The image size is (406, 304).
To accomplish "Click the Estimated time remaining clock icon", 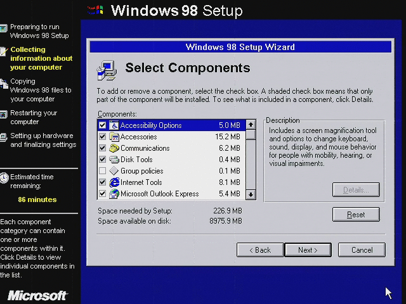I will [4, 178].
